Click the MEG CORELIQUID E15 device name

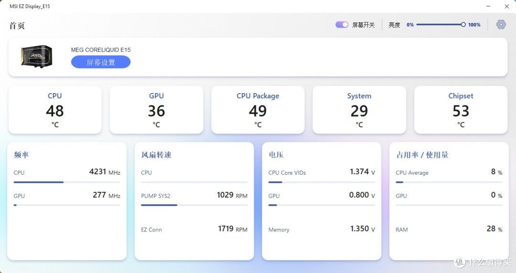[x=101, y=50]
